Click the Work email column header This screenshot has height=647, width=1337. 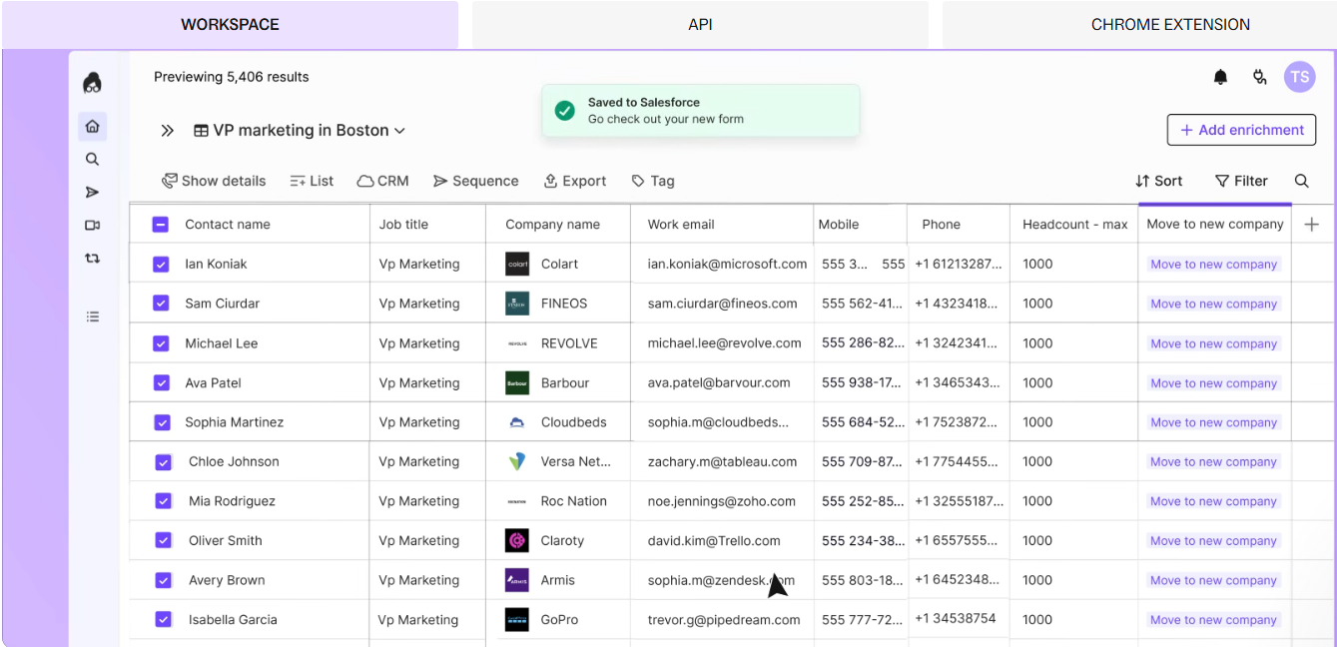click(x=681, y=225)
